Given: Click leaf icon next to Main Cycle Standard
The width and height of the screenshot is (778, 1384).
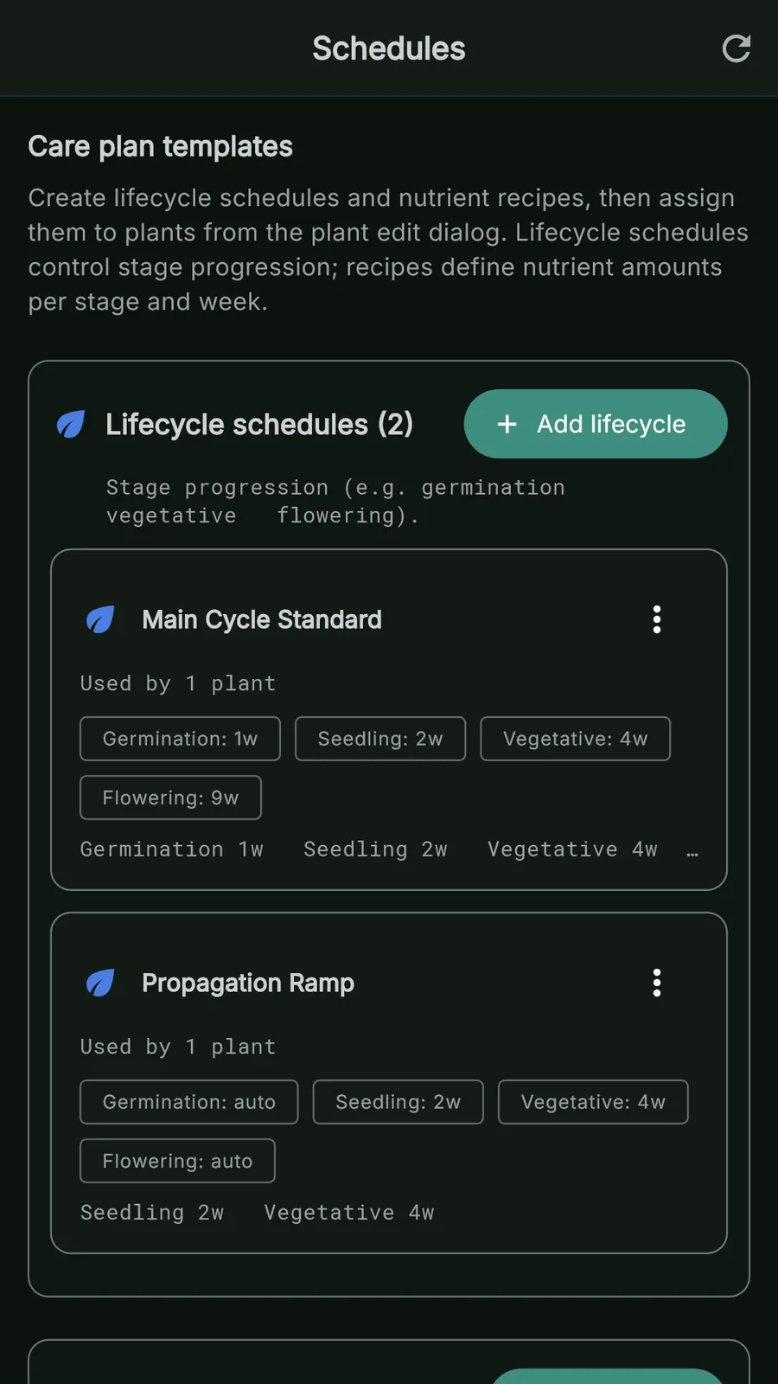Looking at the screenshot, I should (x=100, y=619).
